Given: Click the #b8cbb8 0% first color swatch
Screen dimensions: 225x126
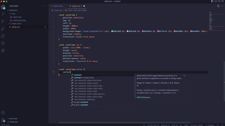Looking at the screenshot, I should click(112, 31).
